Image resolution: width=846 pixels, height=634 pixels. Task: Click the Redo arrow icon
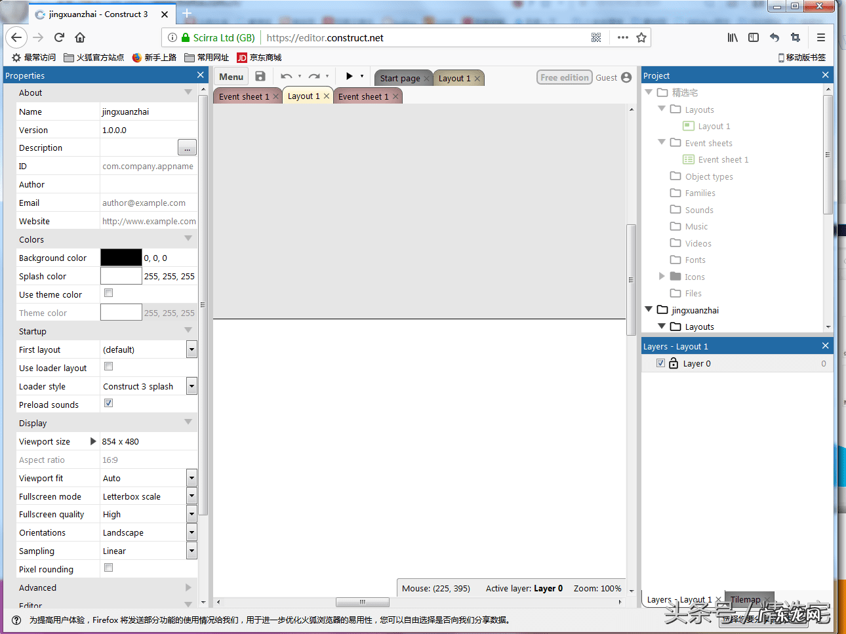pos(314,77)
